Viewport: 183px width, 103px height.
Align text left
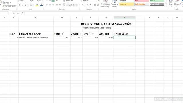click(x=47, y=5)
